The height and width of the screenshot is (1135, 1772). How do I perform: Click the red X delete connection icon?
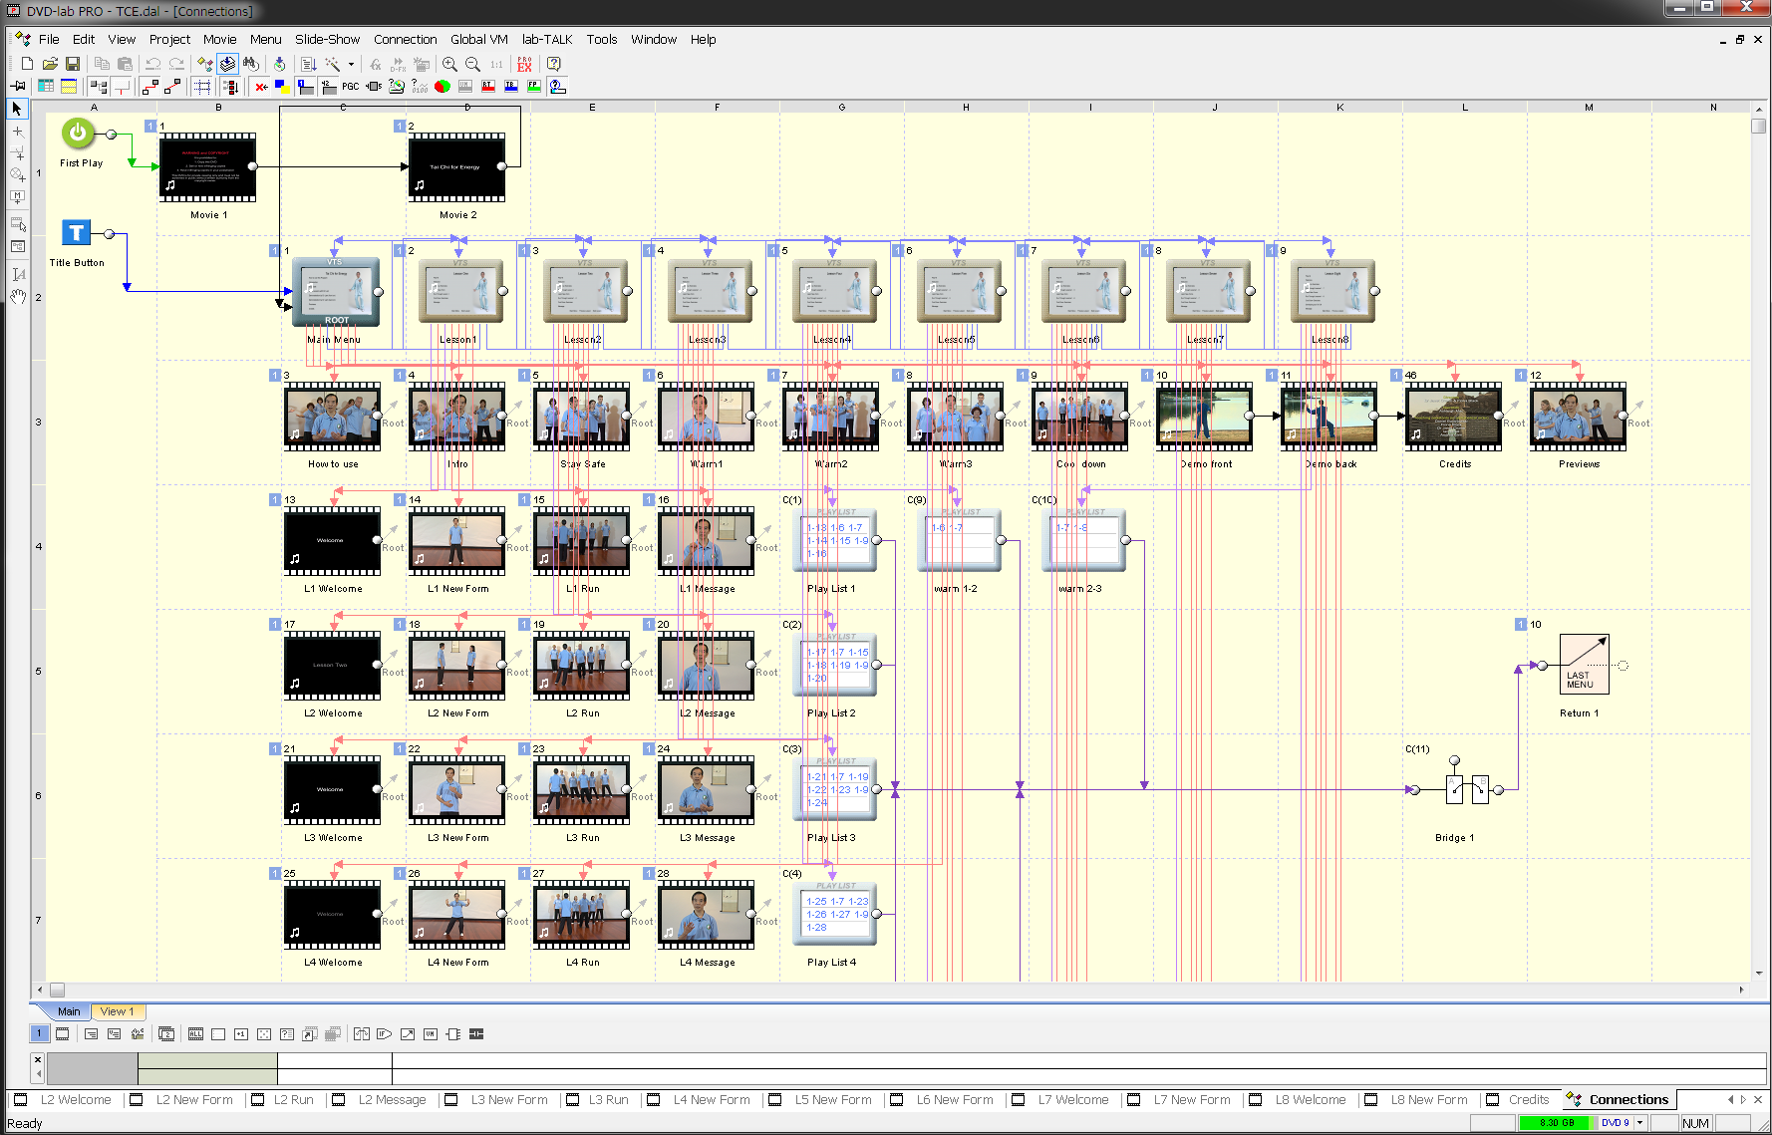point(261,87)
